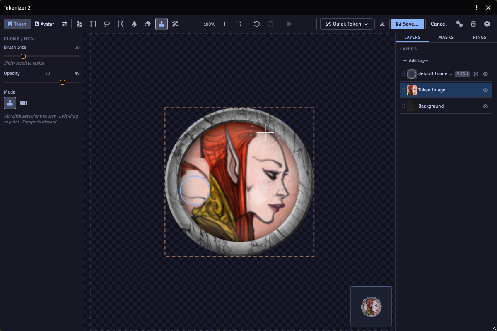The width and height of the screenshot is (497, 331).
Task: Select the blur droplet tool
Action: (134, 24)
